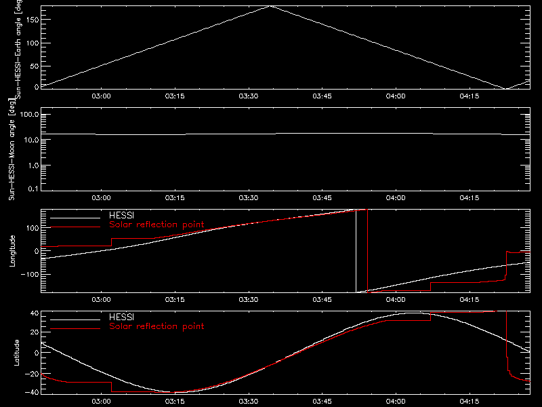Click 03:30 time label under Earth angle plot
Screen dimensions: 542x407
(x=249, y=96)
